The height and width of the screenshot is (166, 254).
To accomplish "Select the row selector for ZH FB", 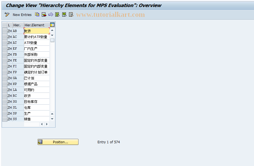I will click(x=4, y=54).
